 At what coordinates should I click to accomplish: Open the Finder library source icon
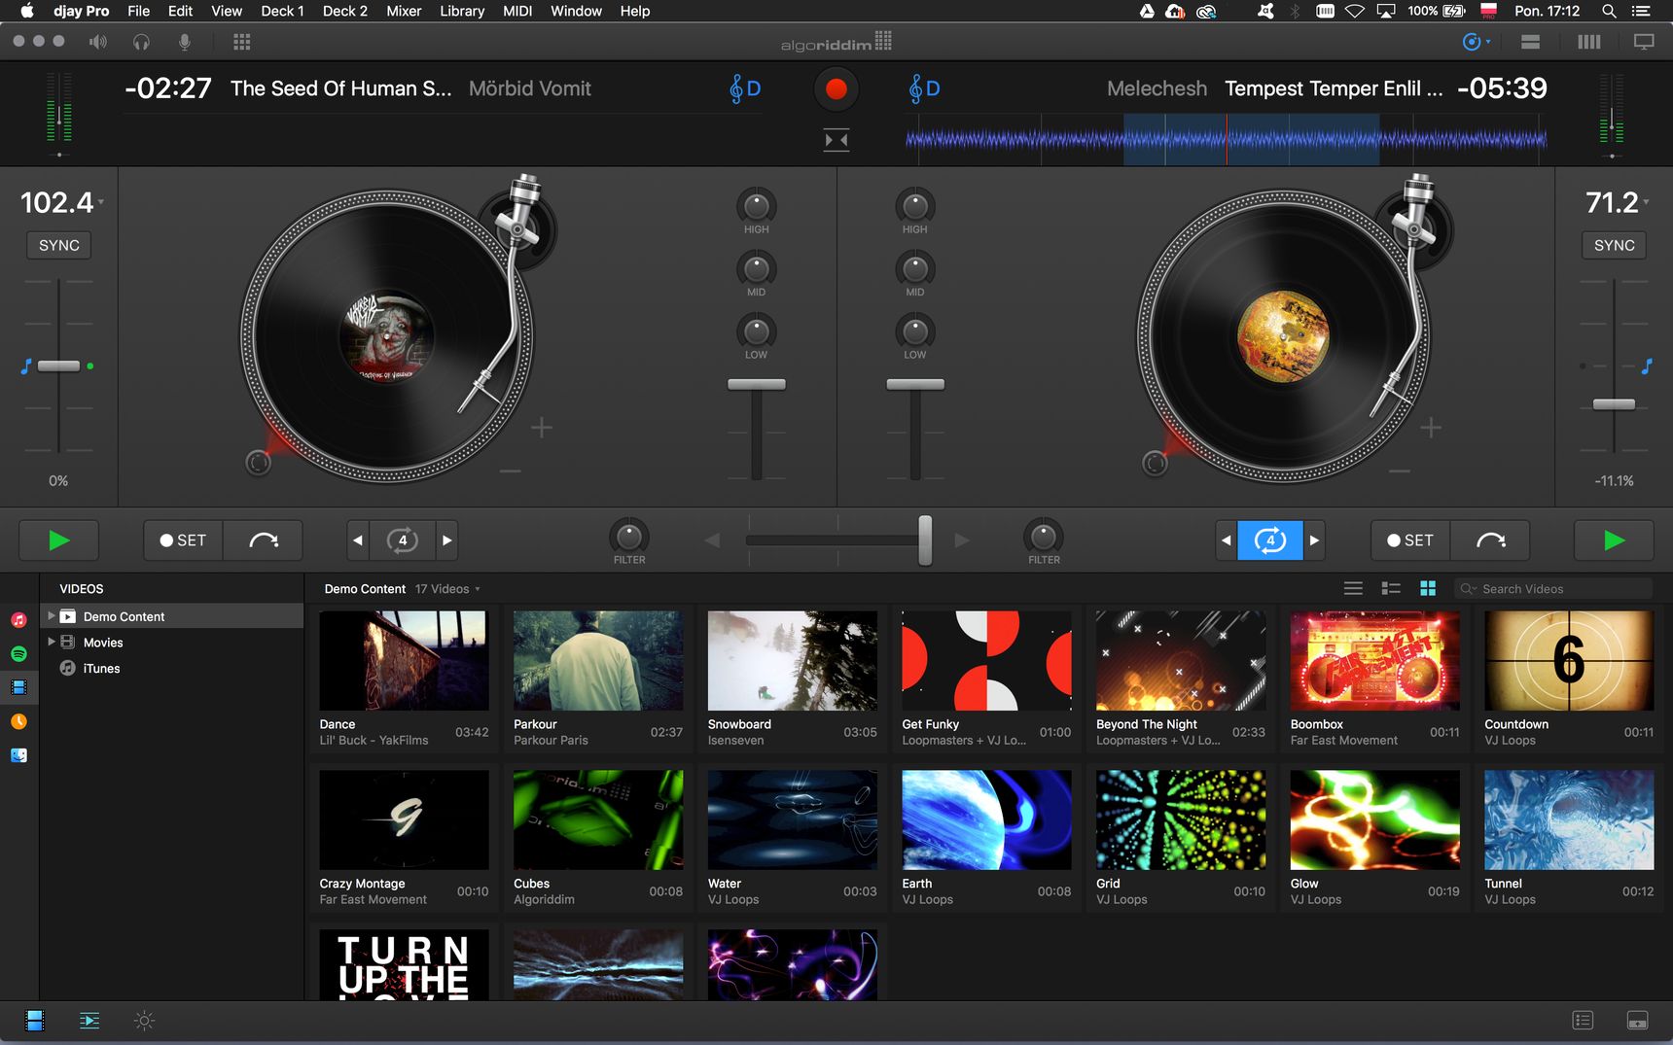click(18, 755)
